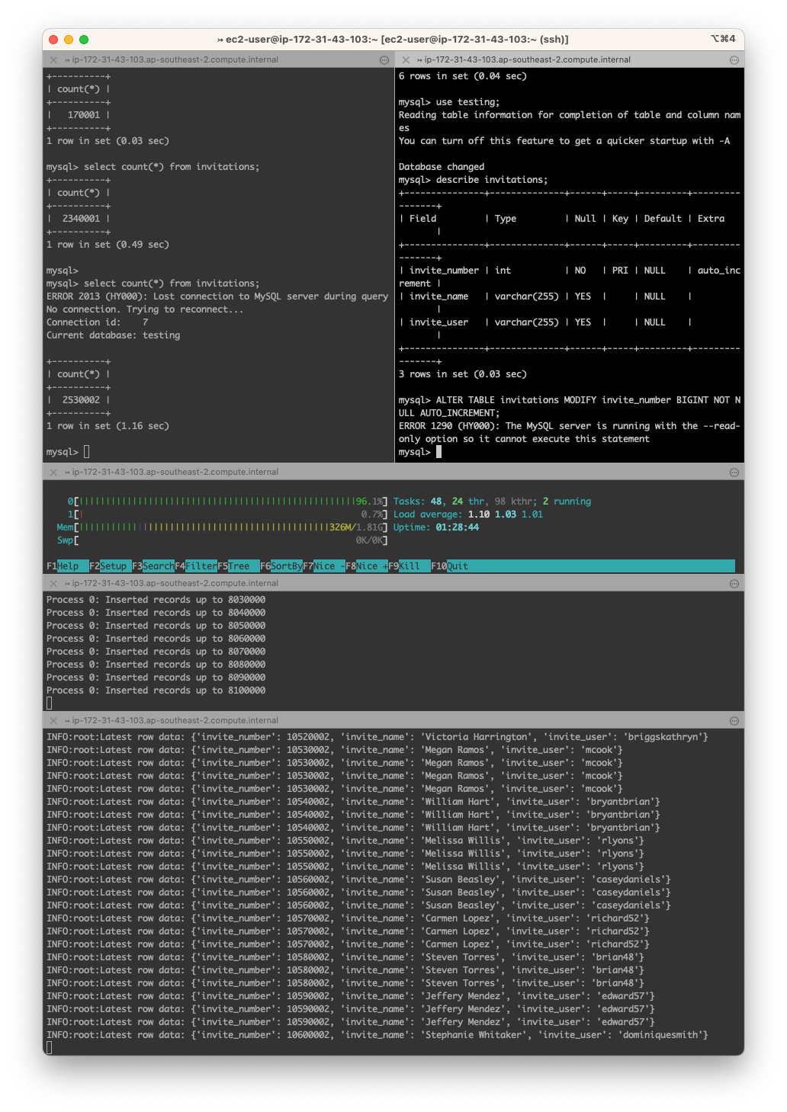Click Load average 1.10 value

pyautogui.click(x=478, y=514)
